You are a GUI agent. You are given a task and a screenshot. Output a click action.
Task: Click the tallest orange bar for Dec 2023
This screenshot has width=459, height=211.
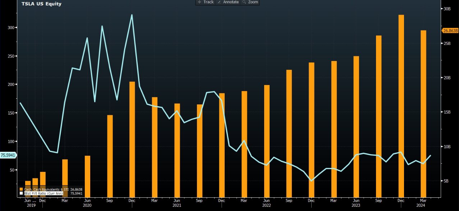(401, 106)
